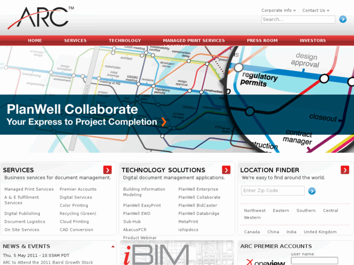This screenshot has height=265, width=354.
Task: Open PlanWell EWO link
Action: tap(137, 213)
